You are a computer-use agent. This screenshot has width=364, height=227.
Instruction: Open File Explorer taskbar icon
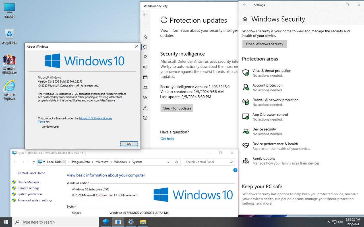143,222
